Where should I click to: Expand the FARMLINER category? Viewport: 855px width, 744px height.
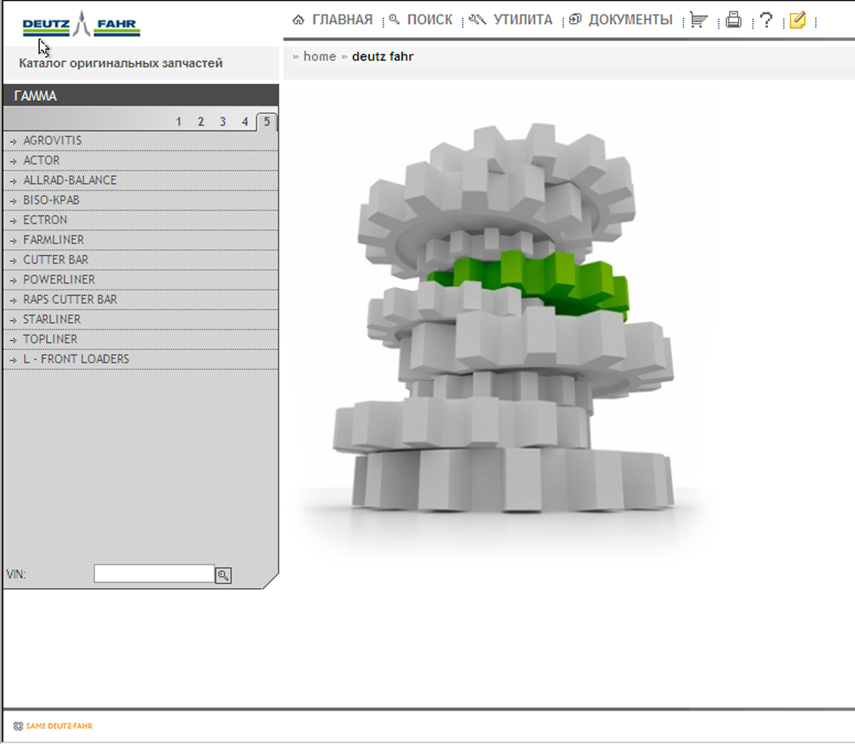54,240
